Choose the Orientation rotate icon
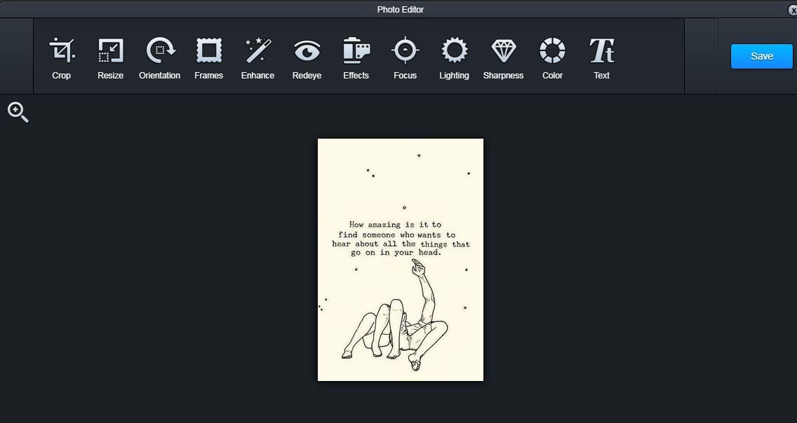This screenshot has height=423, width=797. 160,50
